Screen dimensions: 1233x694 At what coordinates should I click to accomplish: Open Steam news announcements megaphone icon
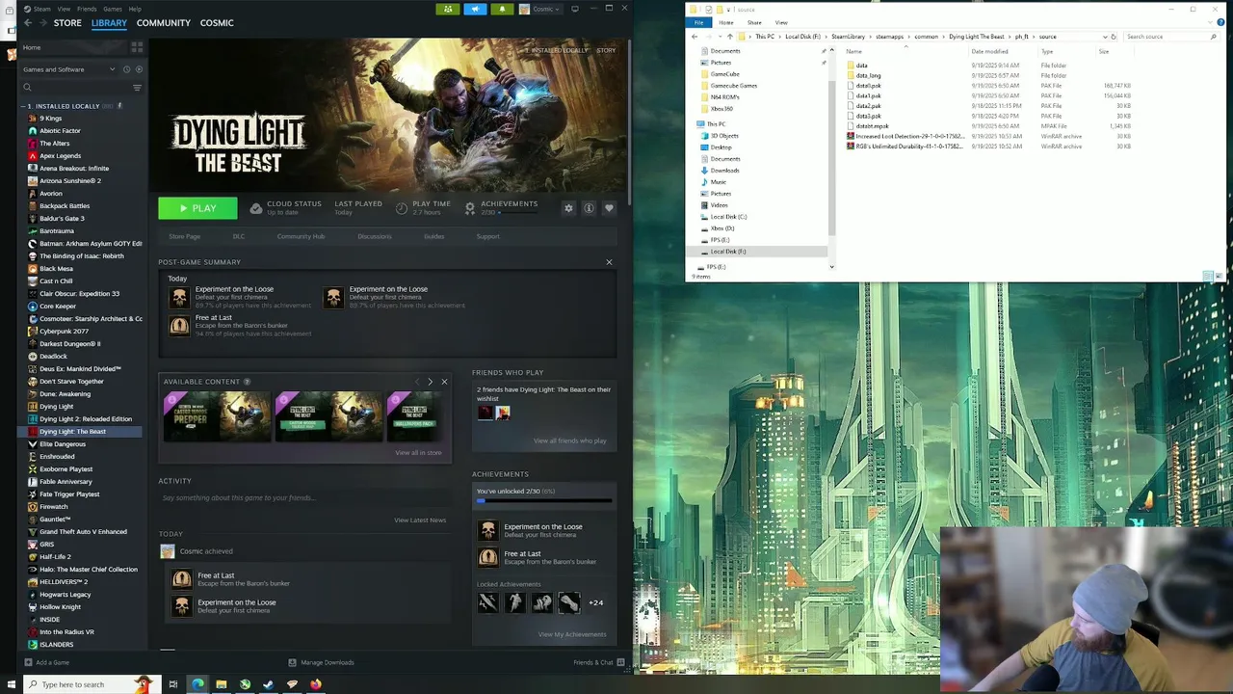(x=475, y=9)
